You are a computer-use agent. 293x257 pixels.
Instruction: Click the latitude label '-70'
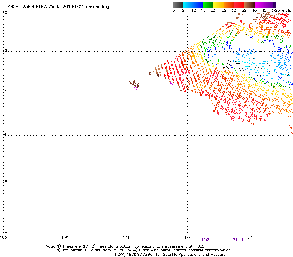pos(4,232)
